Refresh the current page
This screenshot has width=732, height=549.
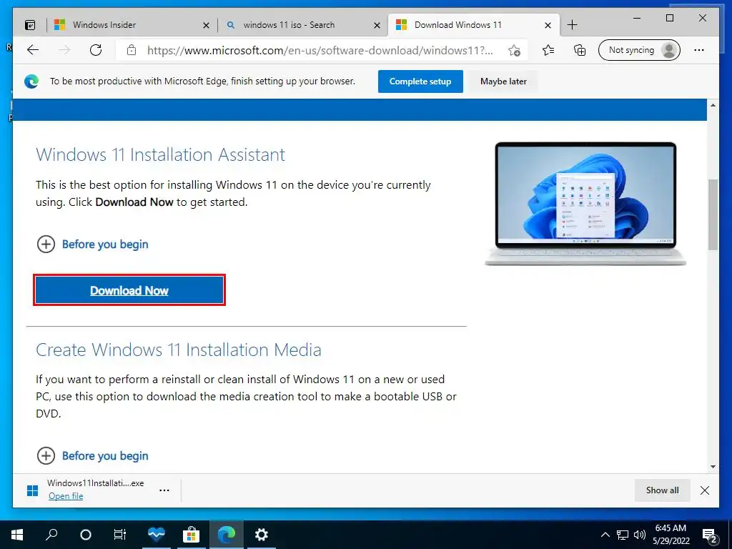(96, 50)
